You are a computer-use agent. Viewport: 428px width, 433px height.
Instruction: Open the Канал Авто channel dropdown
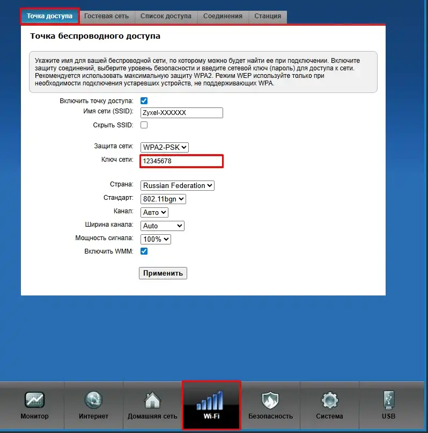pyautogui.click(x=154, y=212)
